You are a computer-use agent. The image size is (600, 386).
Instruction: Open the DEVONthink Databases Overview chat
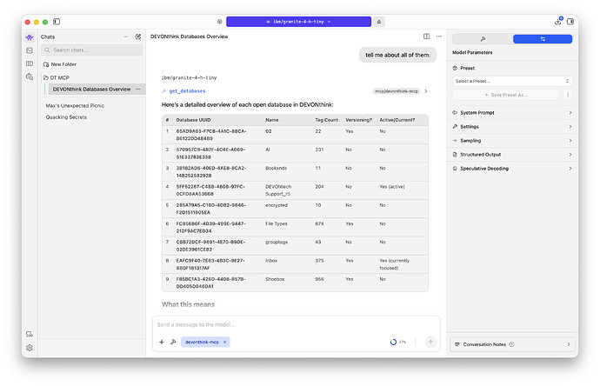92,90
